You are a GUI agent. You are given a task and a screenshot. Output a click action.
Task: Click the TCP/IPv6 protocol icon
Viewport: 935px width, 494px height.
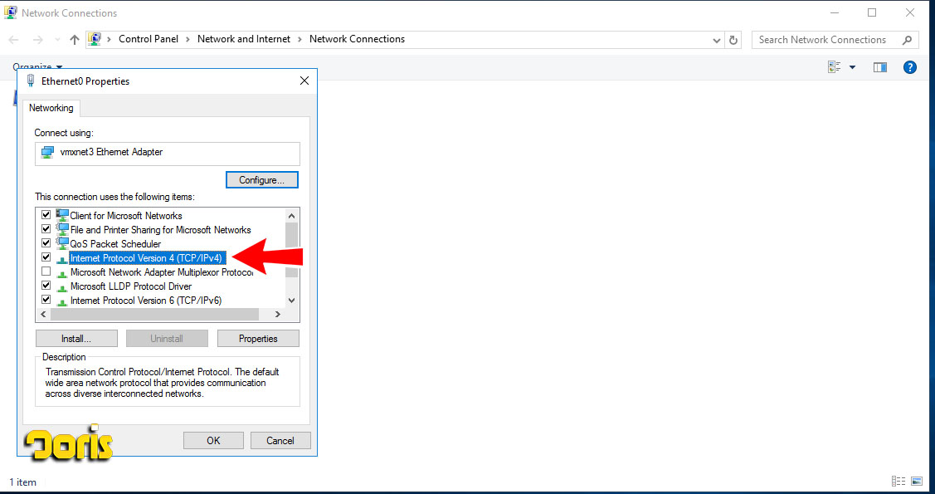click(x=62, y=302)
